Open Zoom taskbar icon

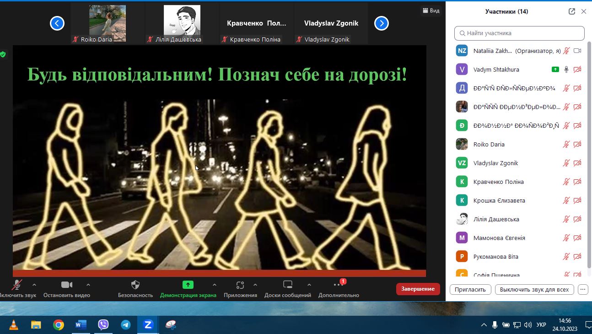coord(148,325)
